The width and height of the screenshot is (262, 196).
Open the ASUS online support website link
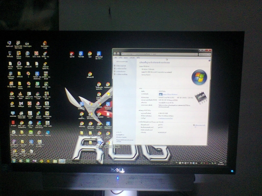coord(165,118)
